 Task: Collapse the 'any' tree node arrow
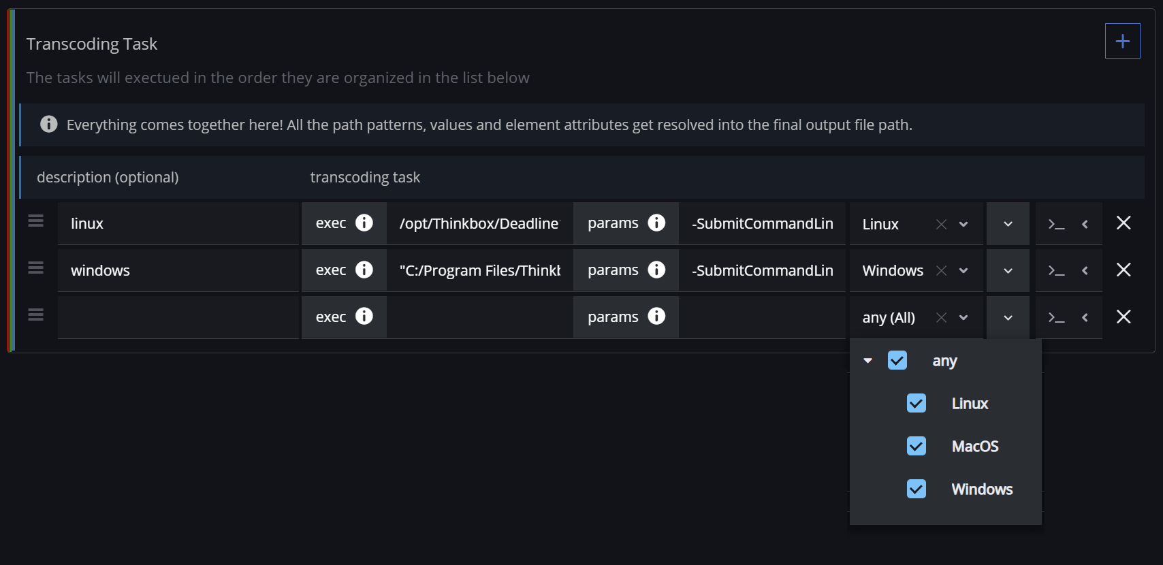(868, 361)
